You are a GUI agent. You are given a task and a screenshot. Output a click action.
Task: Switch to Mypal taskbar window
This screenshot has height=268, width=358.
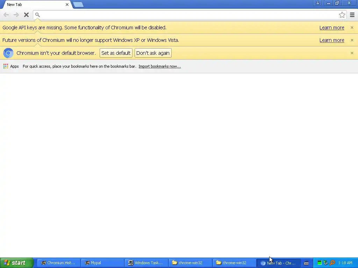(102, 263)
